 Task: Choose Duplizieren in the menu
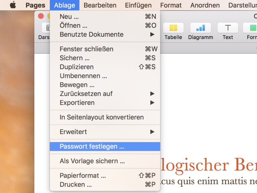point(105,67)
